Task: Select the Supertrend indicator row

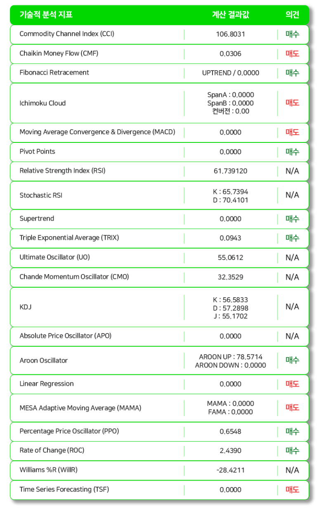Action: [37, 219]
